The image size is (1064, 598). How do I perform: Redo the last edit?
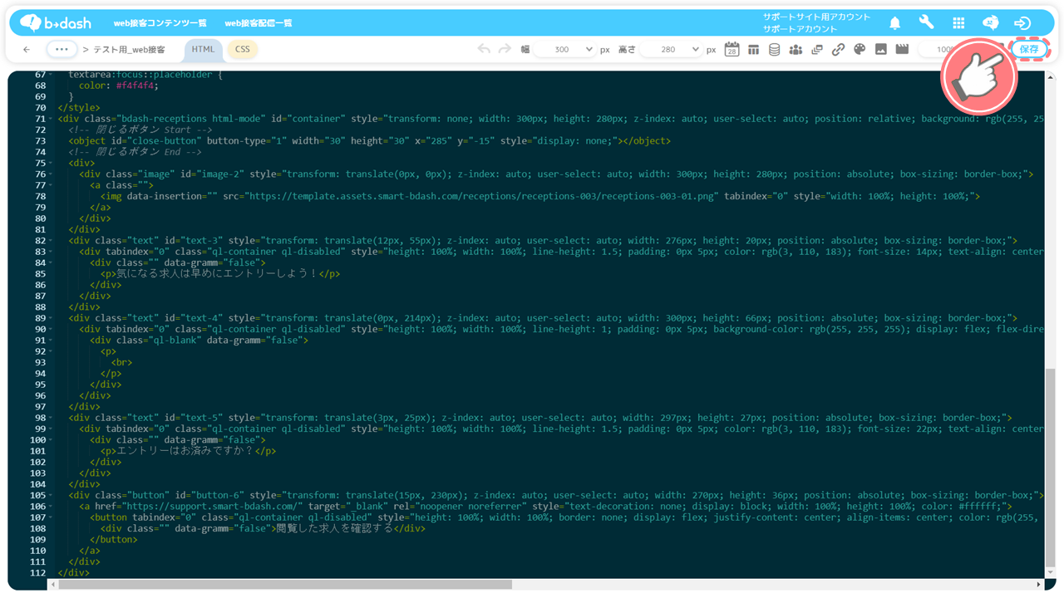pyautogui.click(x=505, y=50)
